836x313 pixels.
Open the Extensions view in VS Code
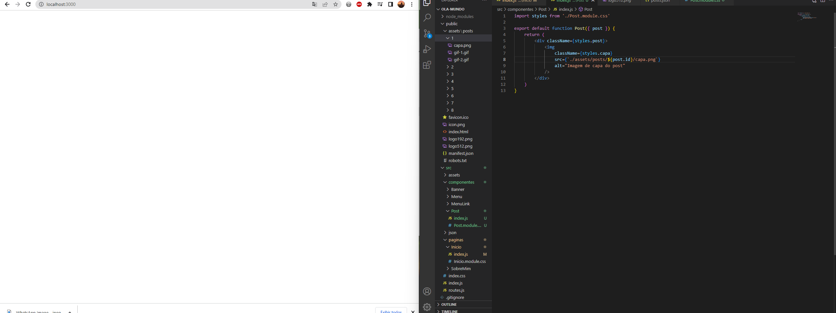(x=427, y=65)
